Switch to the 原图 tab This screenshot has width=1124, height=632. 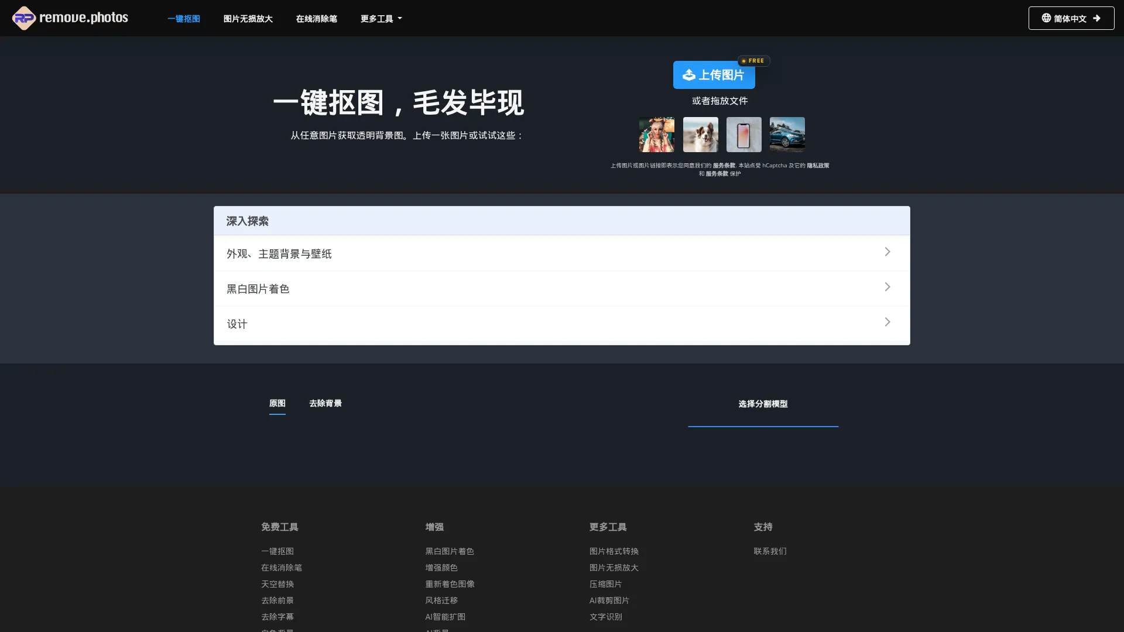277,403
